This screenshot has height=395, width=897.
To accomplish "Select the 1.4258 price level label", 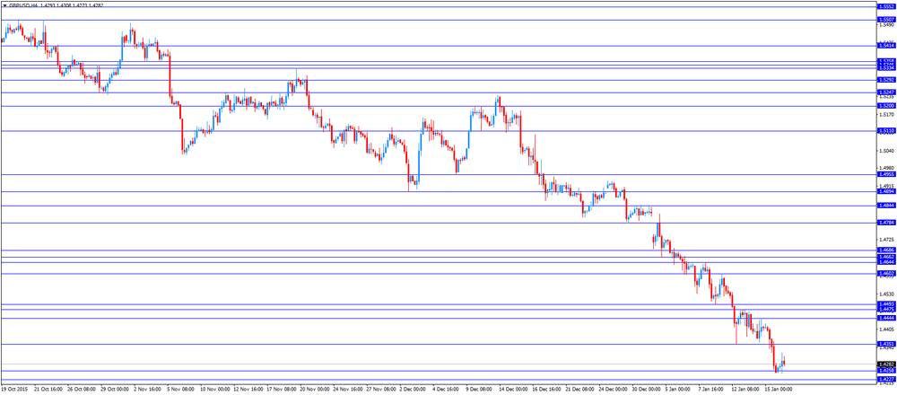I will pyautogui.click(x=885, y=371).
